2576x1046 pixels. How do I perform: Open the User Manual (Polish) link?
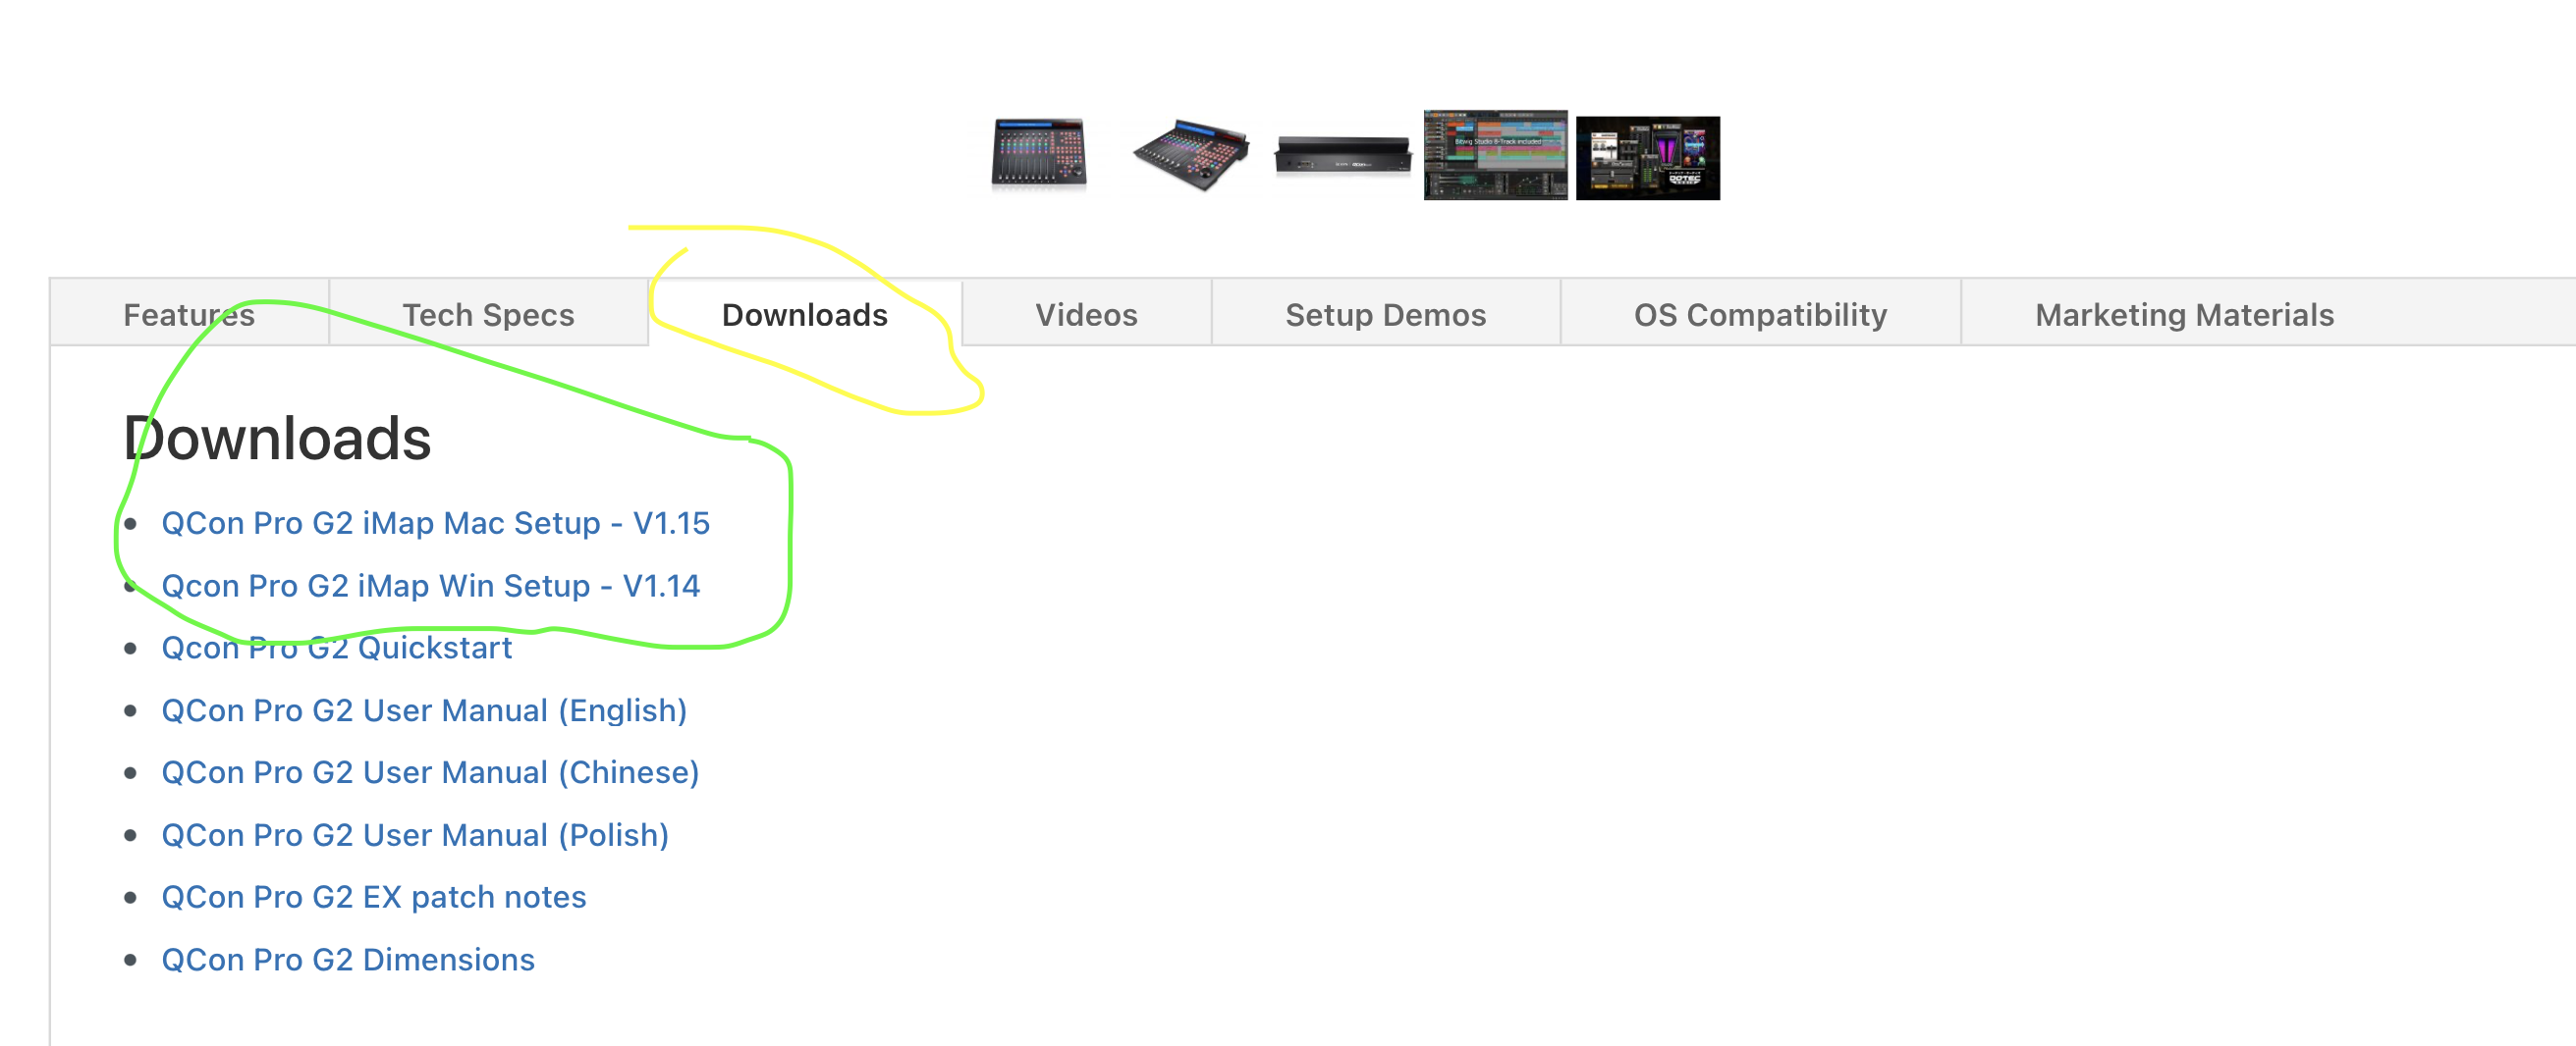point(415,835)
